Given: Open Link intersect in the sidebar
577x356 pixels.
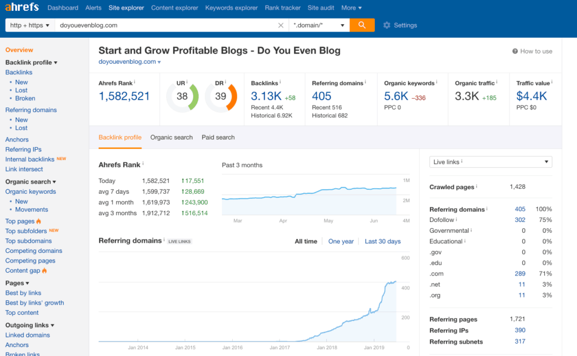Looking at the screenshot, I should pyautogui.click(x=24, y=169).
